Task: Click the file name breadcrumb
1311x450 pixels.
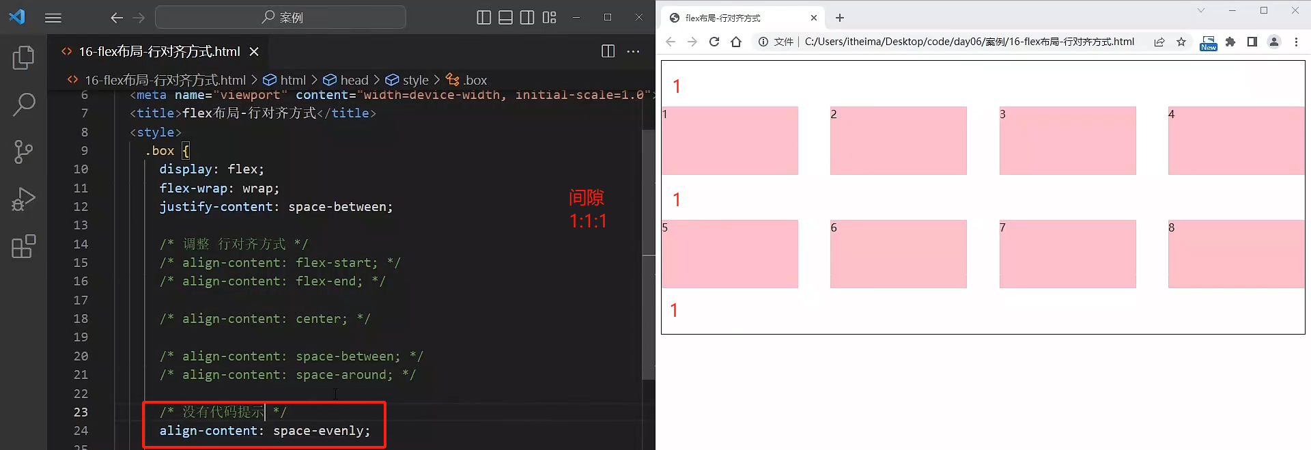Action: 165,80
